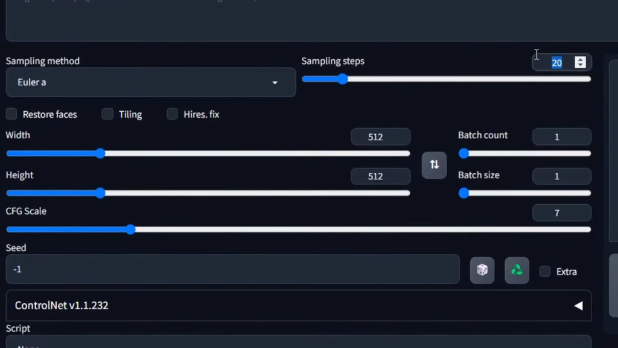This screenshot has height=348, width=618.
Task: Reuse last seed via recycle icon
Action: pos(517,270)
